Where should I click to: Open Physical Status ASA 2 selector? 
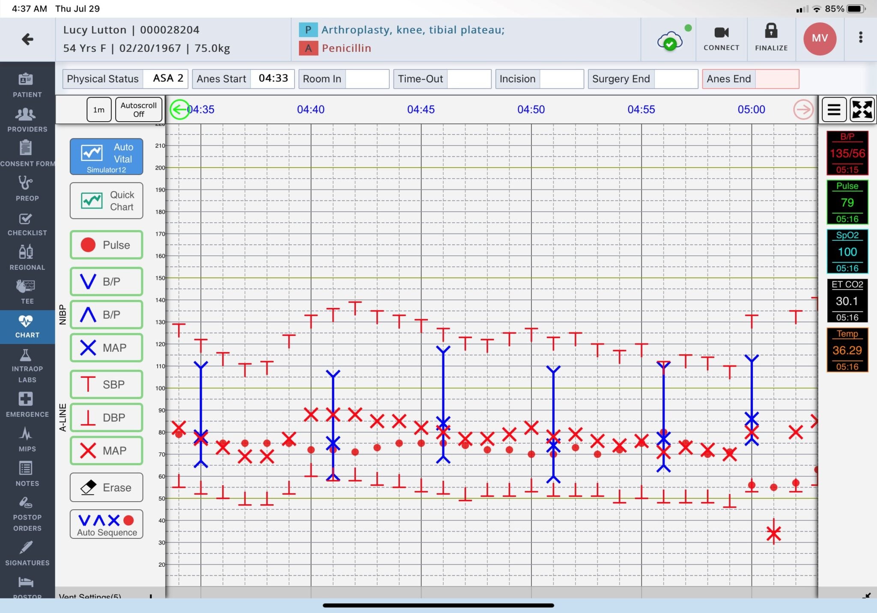click(125, 79)
